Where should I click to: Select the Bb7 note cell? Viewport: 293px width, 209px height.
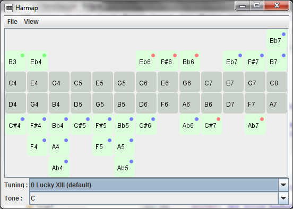(x=277, y=40)
